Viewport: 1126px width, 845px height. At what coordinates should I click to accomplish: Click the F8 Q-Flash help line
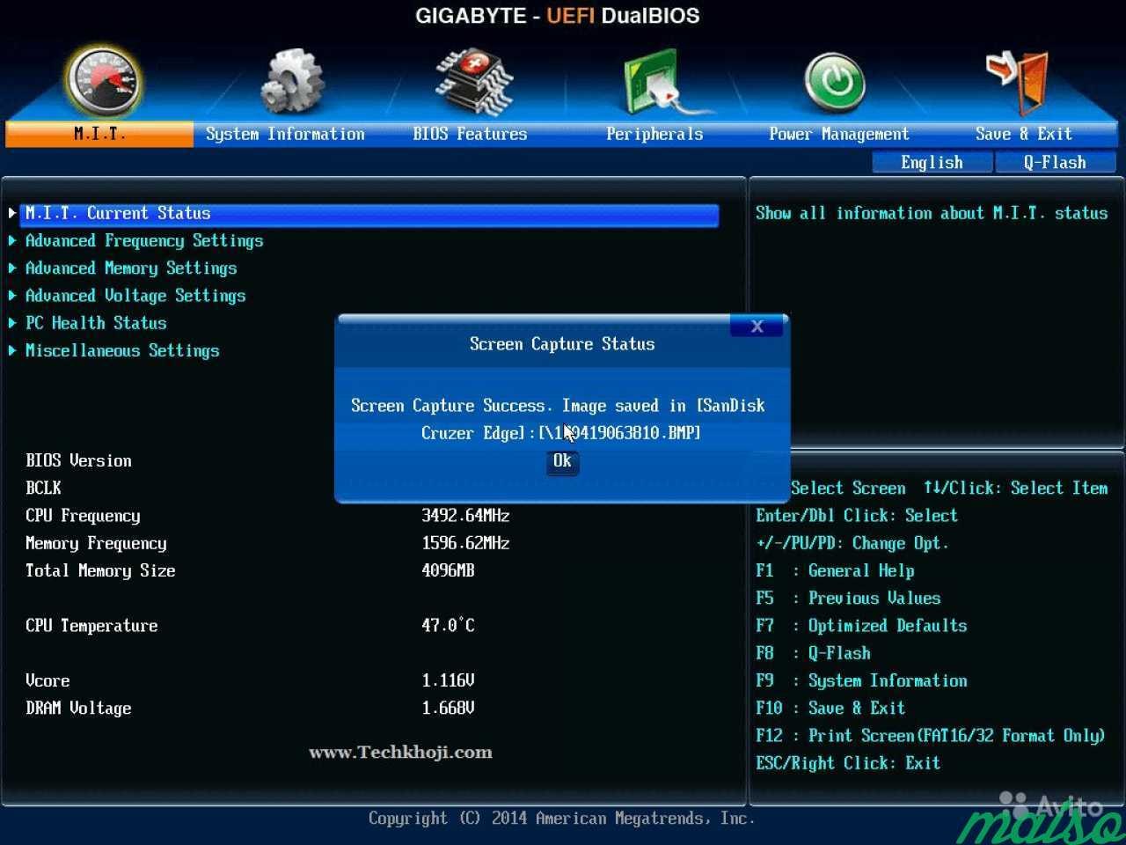point(813,653)
